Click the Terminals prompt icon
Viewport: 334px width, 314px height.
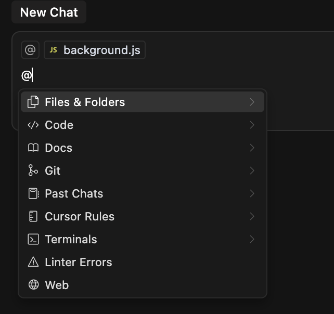click(x=33, y=239)
